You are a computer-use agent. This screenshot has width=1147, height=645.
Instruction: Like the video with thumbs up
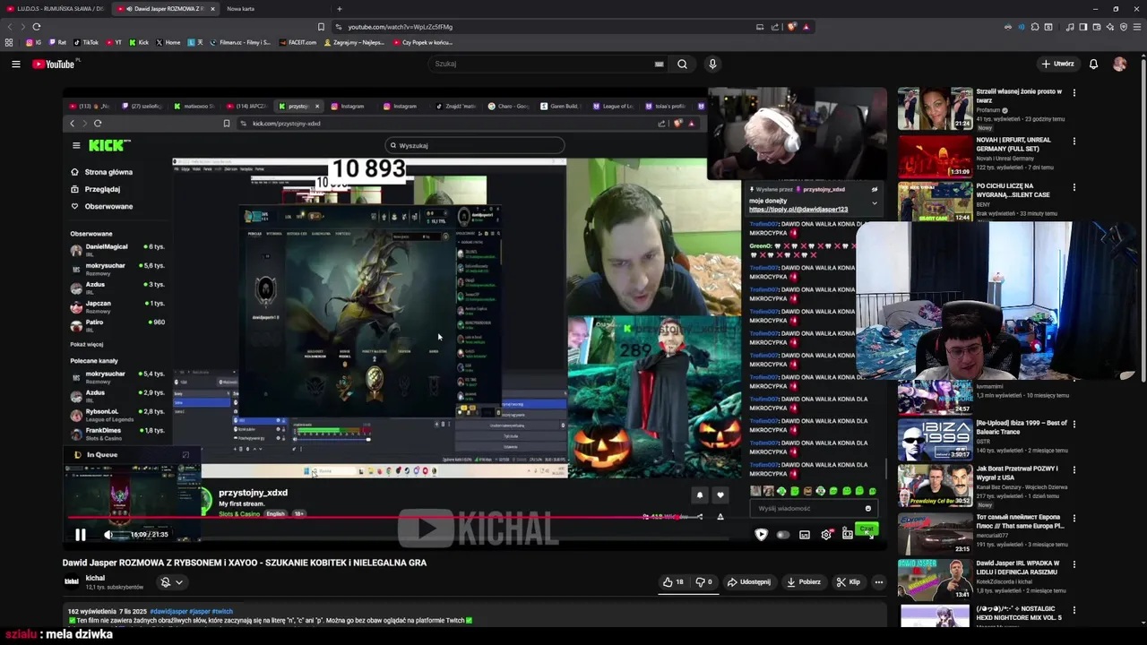(x=673, y=582)
